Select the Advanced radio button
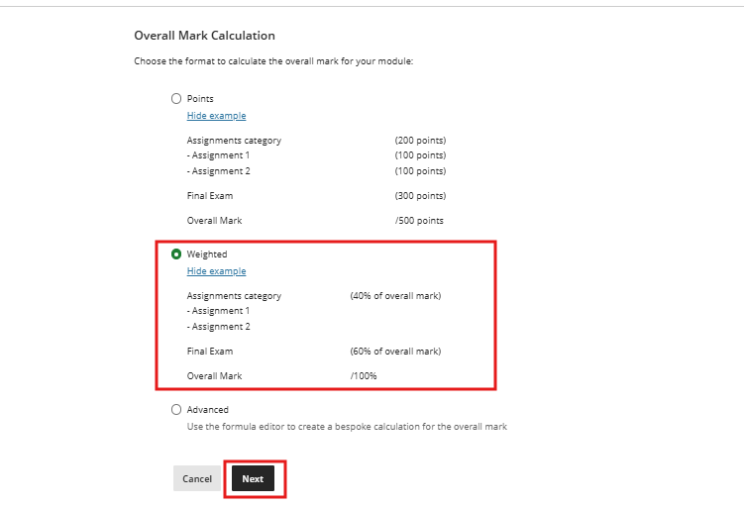 [x=176, y=410]
